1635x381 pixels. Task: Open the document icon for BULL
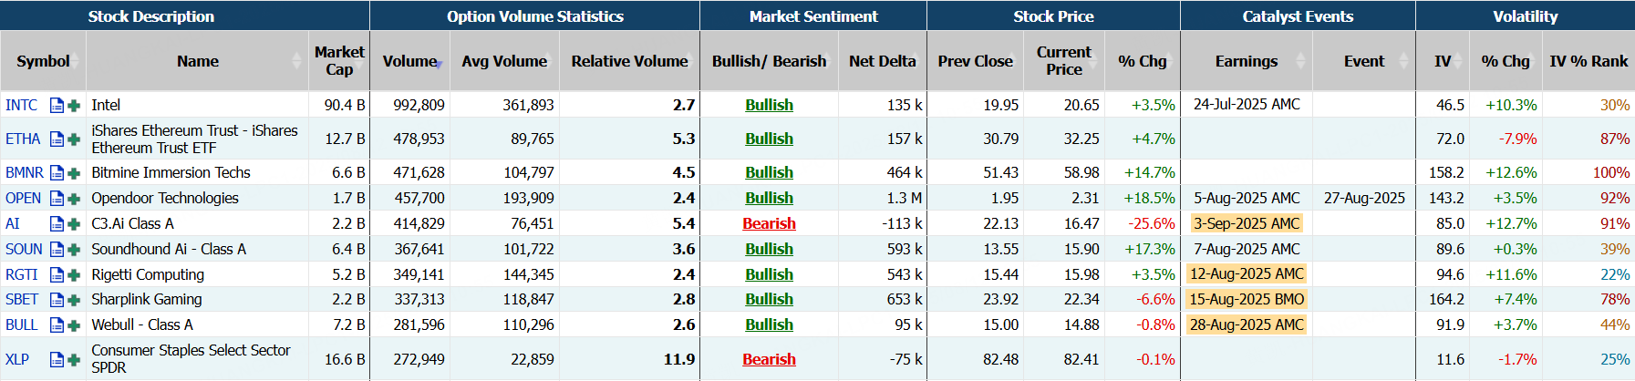pyautogui.click(x=57, y=325)
